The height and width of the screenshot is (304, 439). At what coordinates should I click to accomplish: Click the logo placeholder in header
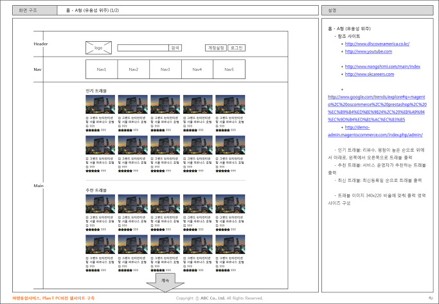pos(98,48)
